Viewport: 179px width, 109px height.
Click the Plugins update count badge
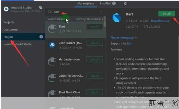click(x=41, y=37)
